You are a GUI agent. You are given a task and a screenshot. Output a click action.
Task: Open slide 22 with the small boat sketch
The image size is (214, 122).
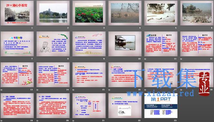tap(125, 106)
